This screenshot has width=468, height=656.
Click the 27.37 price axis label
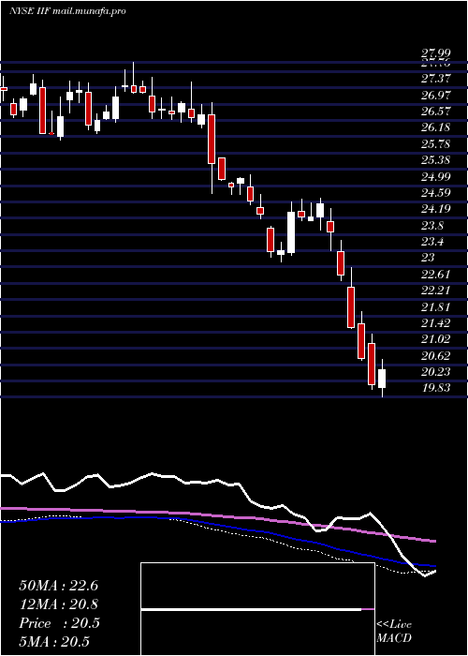click(x=436, y=78)
